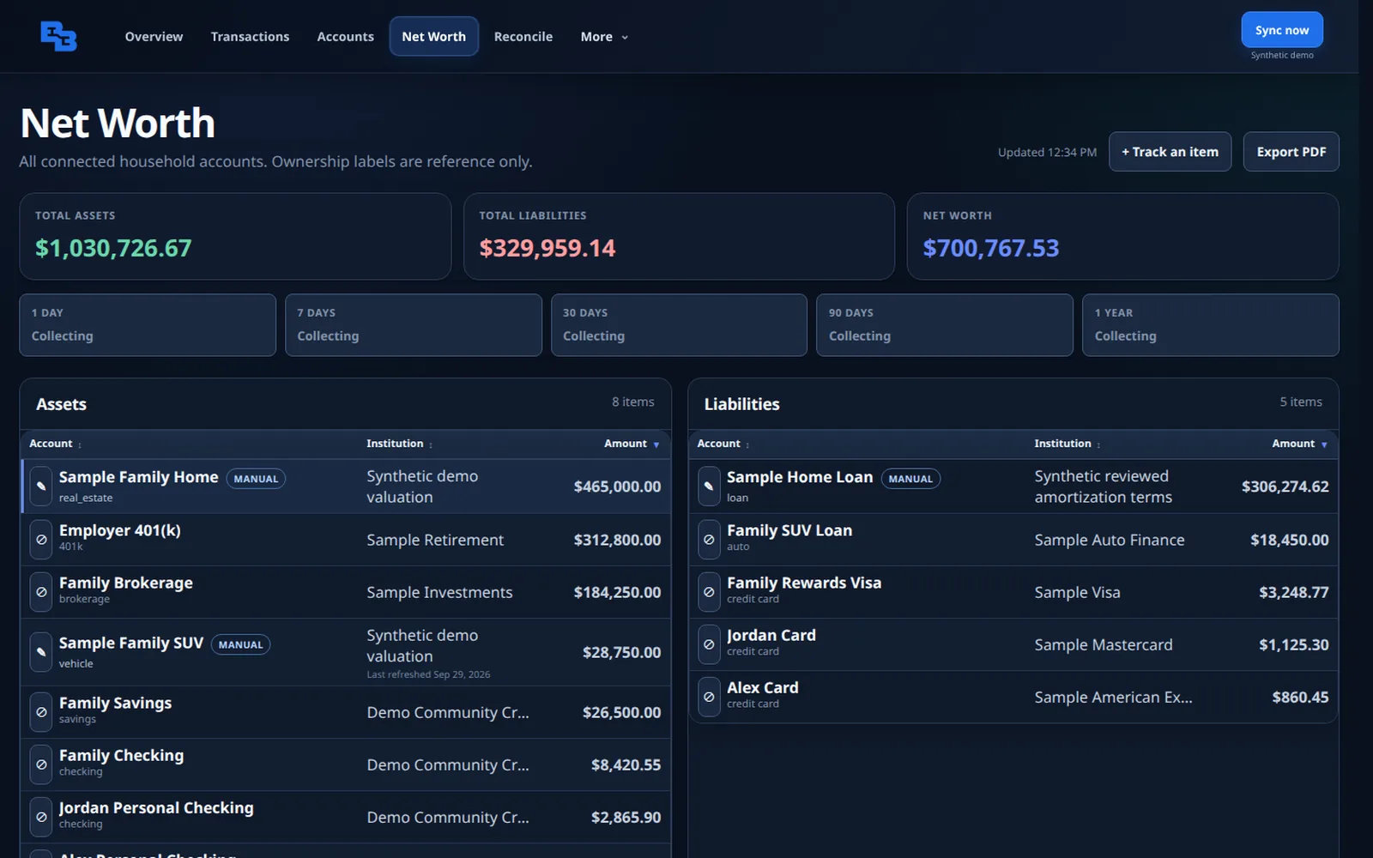Screen dimensions: 1373x858
Task: Click the MANUAL badge on Sample Home Loan
Action: pos(910,479)
